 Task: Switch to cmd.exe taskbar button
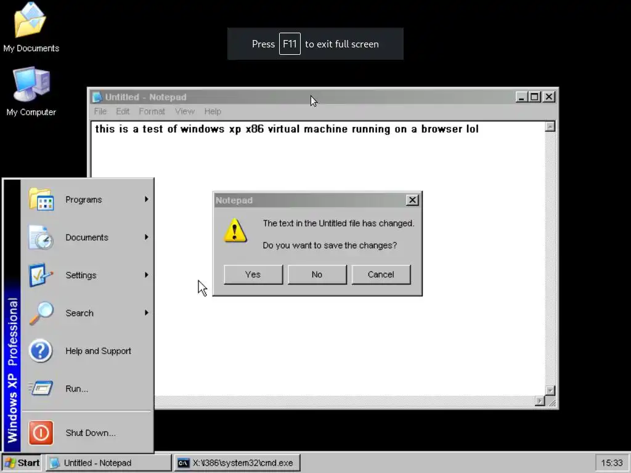(x=237, y=463)
